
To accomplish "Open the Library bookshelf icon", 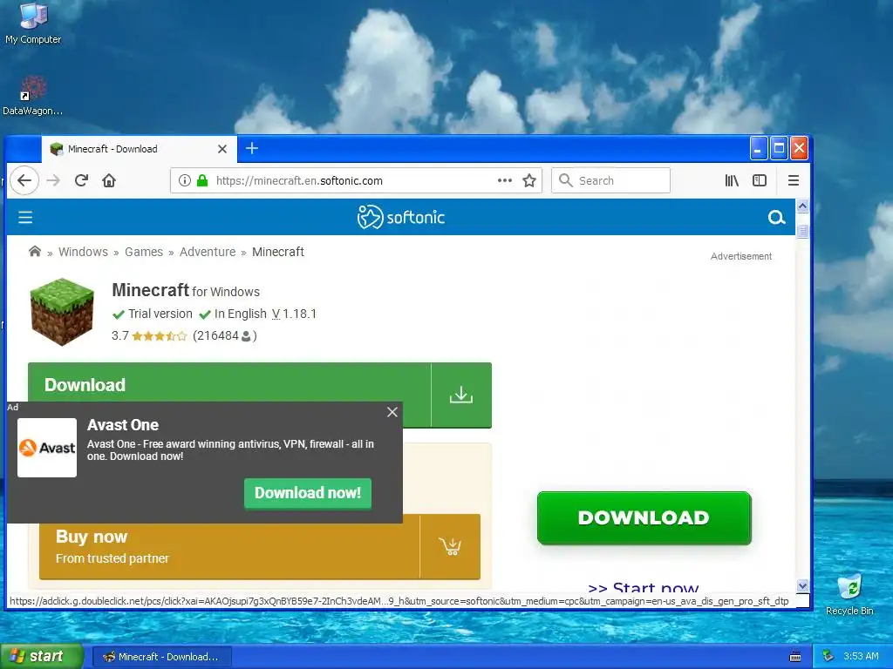I will 732,180.
